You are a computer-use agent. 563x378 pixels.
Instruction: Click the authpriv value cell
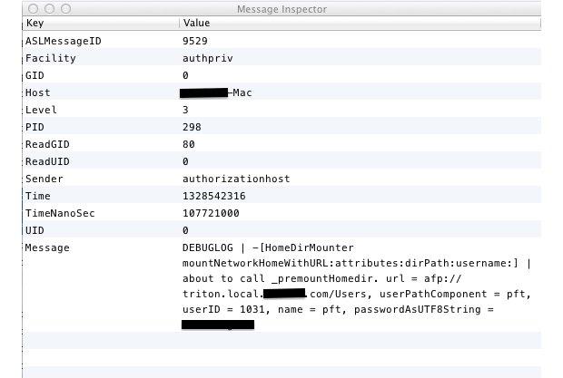coord(204,58)
